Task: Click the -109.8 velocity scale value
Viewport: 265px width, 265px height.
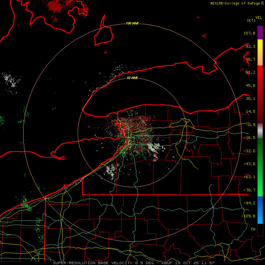Action: coord(248,216)
